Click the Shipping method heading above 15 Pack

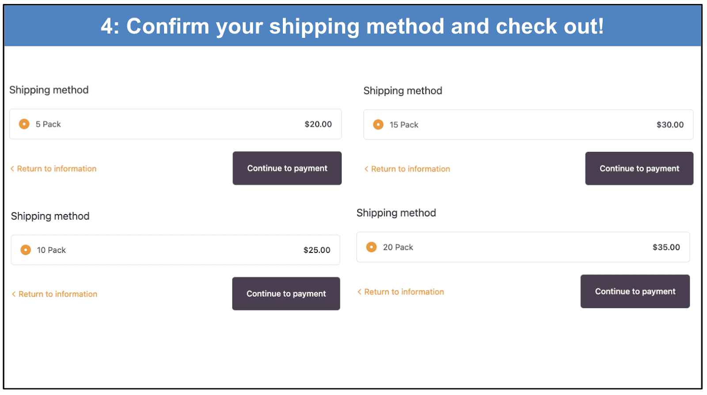403,90
